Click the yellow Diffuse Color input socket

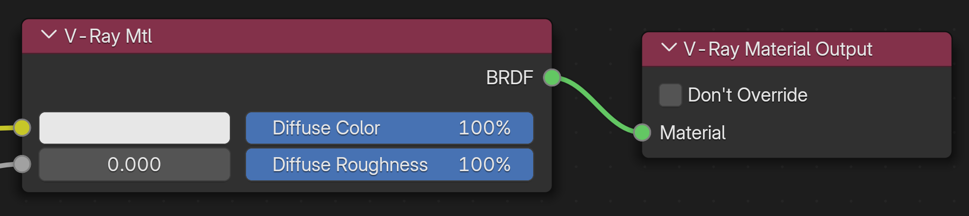coord(22,128)
